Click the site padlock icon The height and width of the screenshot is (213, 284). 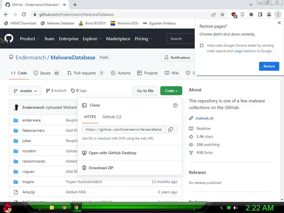pos(35,14)
